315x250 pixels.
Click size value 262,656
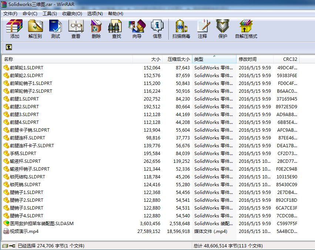coord(152,161)
